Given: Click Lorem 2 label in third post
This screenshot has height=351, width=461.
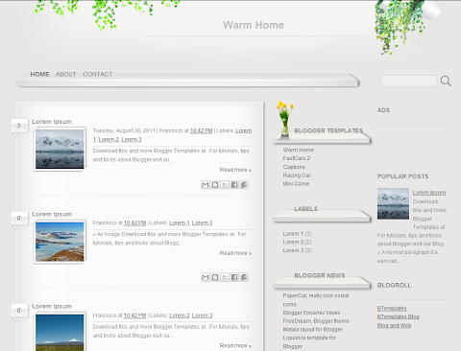Looking at the screenshot, I should coord(180,316).
